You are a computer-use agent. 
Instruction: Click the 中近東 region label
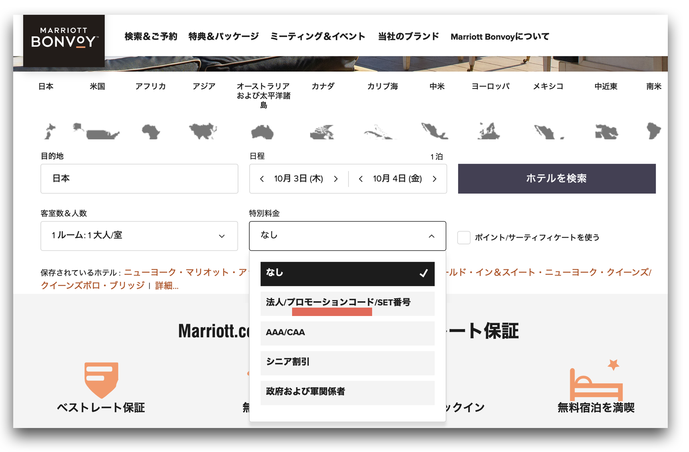pyautogui.click(x=606, y=86)
